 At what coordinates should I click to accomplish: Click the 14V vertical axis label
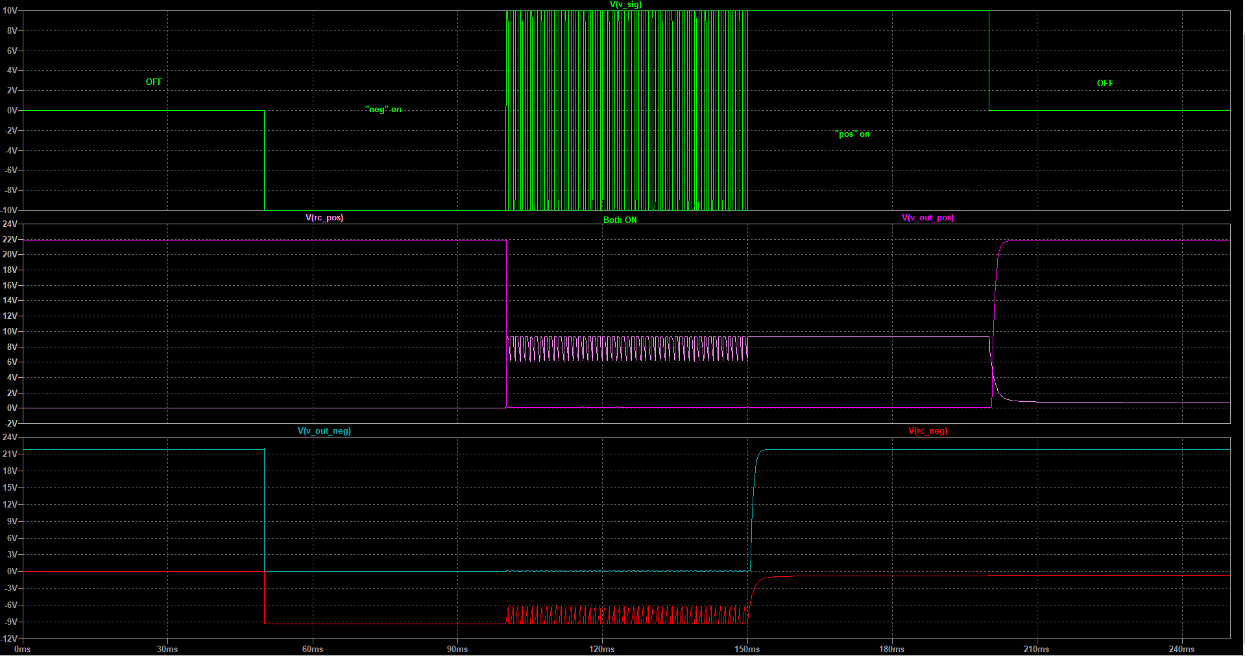coord(10,301)
